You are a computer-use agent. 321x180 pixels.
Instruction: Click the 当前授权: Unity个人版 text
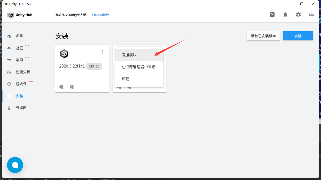click(71, 15)
